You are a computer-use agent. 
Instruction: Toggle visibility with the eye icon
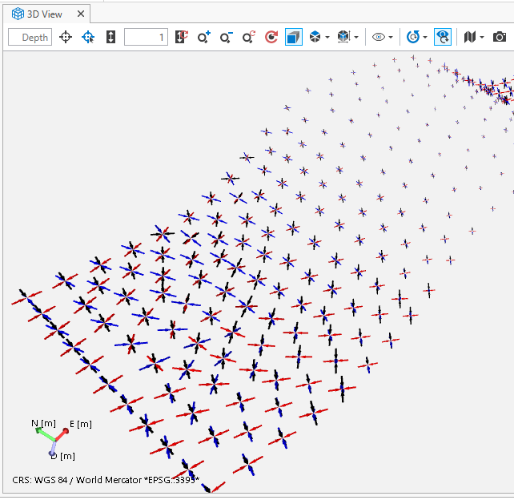click(379, 37)
